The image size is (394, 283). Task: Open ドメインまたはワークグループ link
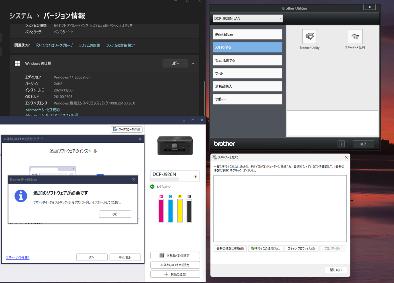(54, 46)
